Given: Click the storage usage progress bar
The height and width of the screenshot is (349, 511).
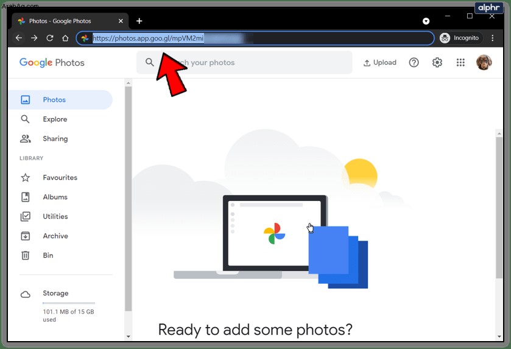Looking at the screenshot, I should coord(69,303).
